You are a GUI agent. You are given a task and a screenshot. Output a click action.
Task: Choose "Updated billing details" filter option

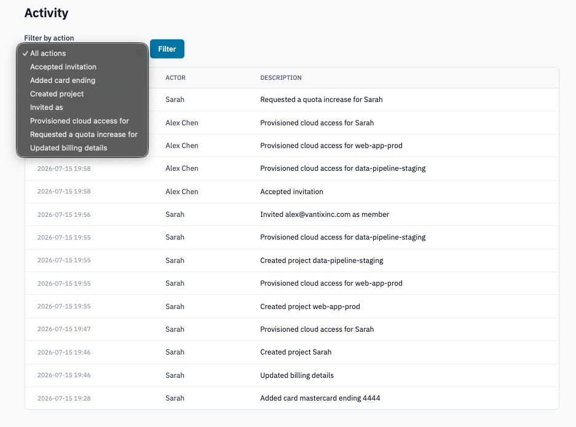pos(82,148)
